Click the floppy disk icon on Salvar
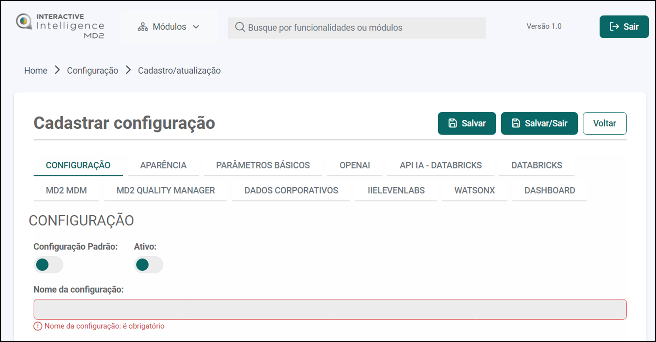 452,123
